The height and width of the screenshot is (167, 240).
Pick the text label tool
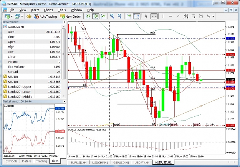201,16
